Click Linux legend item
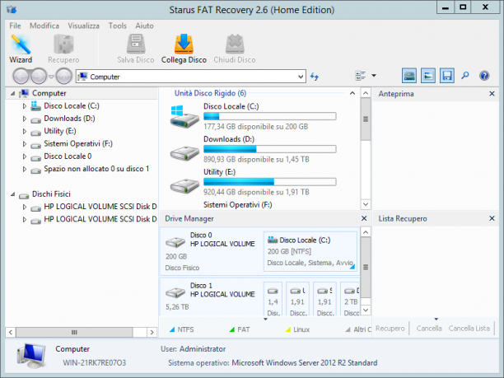The image size is (504, 378). (x=297, y=329)
